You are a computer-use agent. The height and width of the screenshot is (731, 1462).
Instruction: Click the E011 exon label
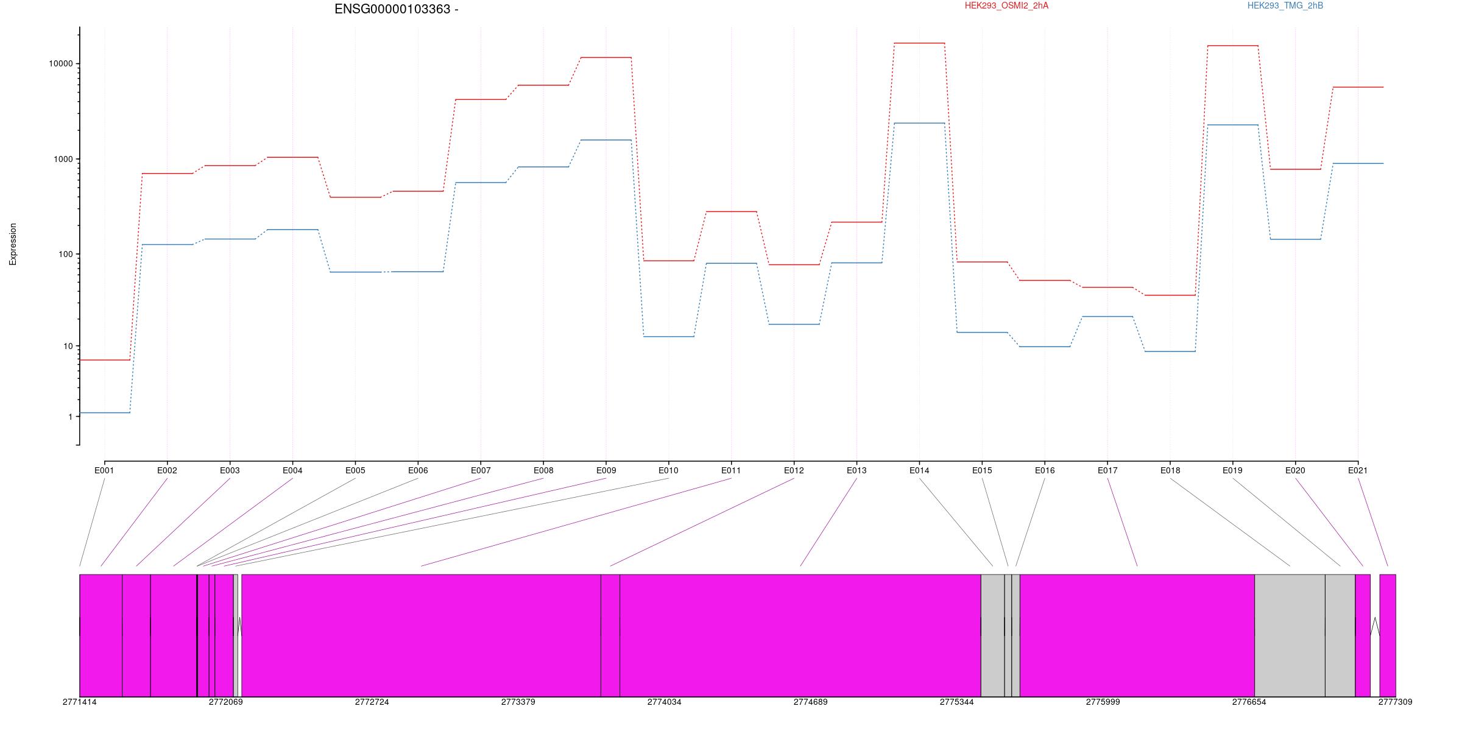(x=731, y=470)
